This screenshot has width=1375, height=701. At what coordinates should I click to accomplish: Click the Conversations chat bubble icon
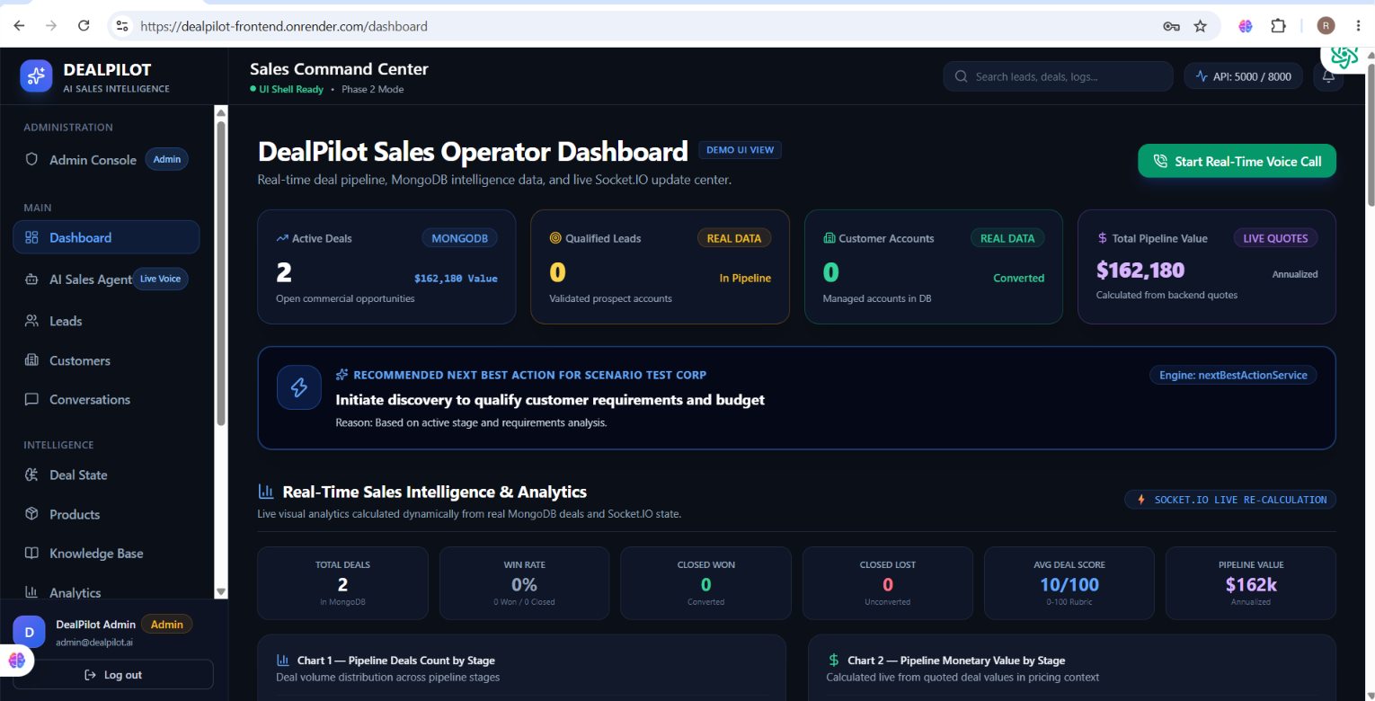(x=31, y=399)
